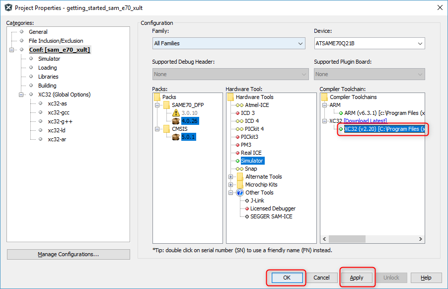Select the ARM (v6.3.1) toolchain
This screenshot has width=448, height=289.
(x=384, y=113)
